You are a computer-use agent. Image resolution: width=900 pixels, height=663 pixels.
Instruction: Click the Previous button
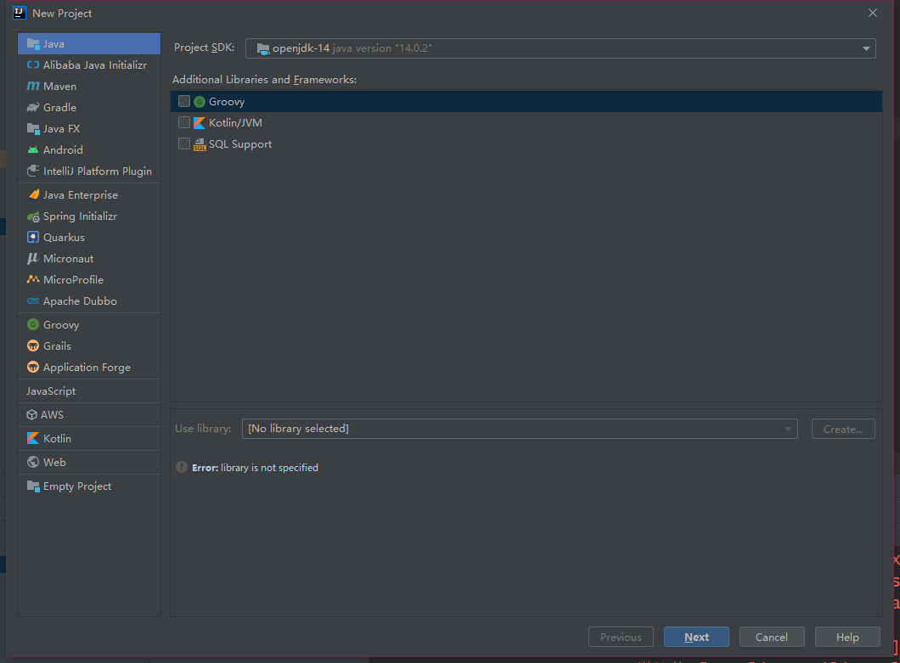[621, 638]
